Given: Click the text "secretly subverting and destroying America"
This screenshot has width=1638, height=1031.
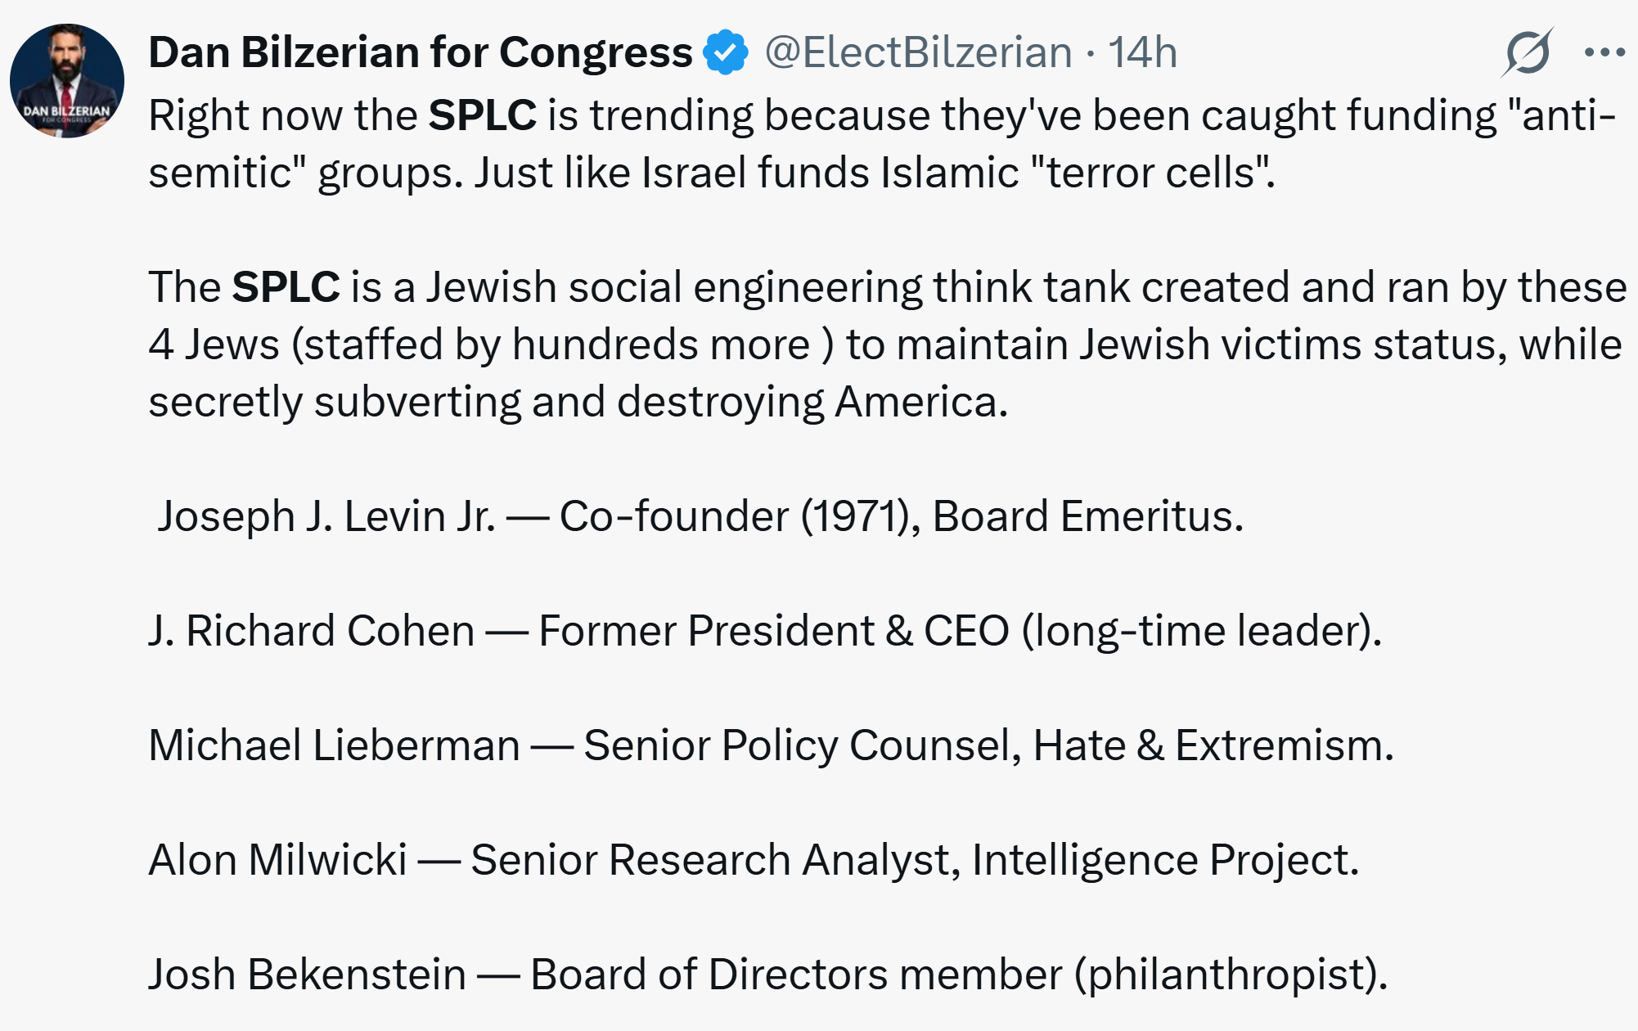Looking at the screenshot, I should tap(578, 402).
